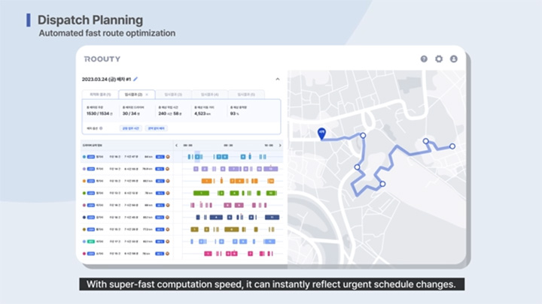Advance timeline with the right arrow
Screen dimensions: 542x304
pyautogui.click(x=280, y=145)
